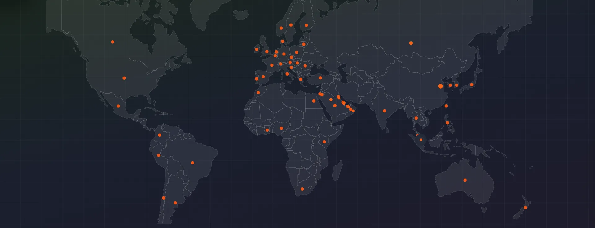
Task: Open the Japan location dot
Action: click(472, 85)
